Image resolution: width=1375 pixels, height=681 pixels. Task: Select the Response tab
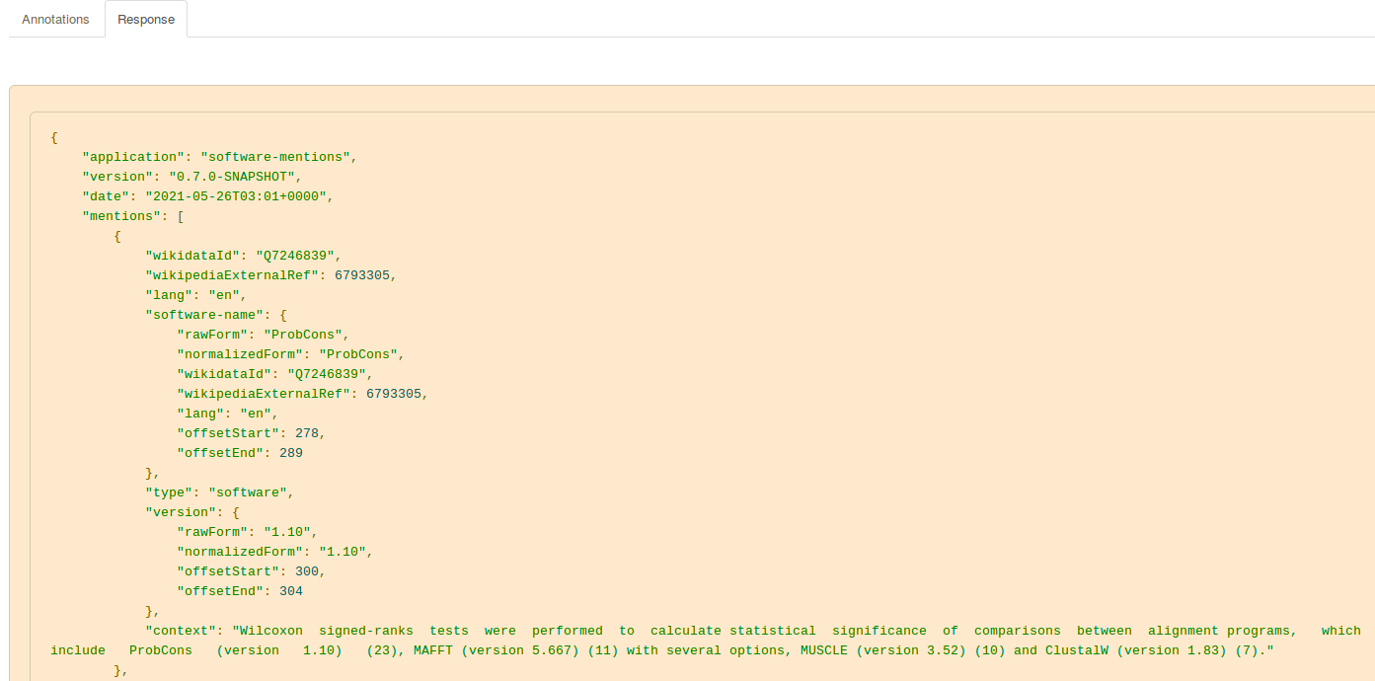[x=146, y=20]
